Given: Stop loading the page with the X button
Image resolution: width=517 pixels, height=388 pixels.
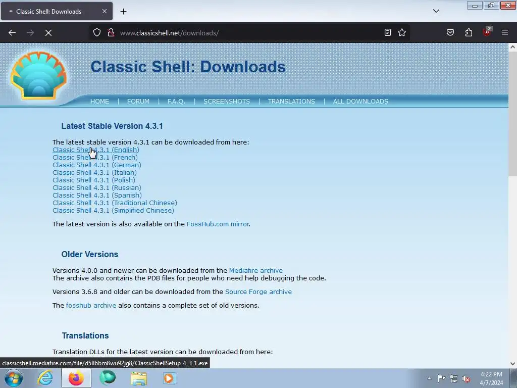Looking at the screenshot, I should [x=48, y=33].
